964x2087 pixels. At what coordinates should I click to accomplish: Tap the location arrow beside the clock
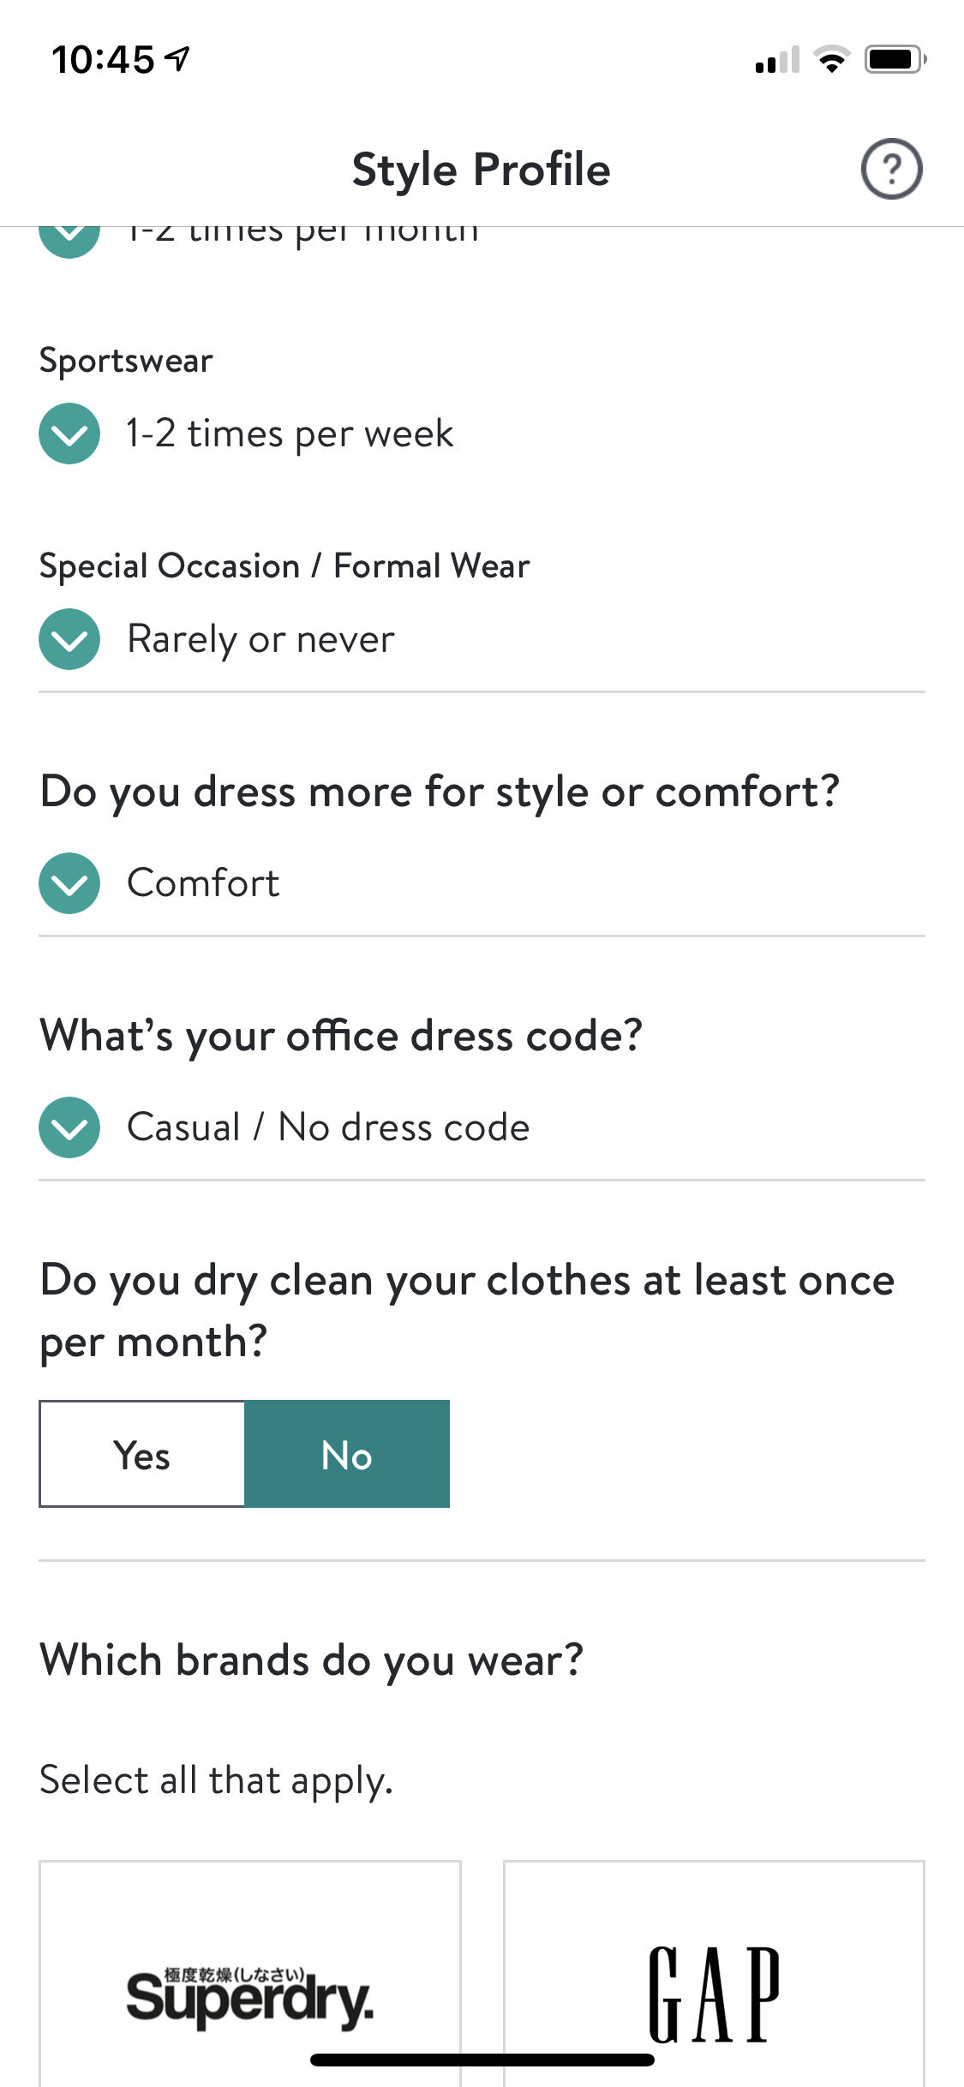click(178, 59)
